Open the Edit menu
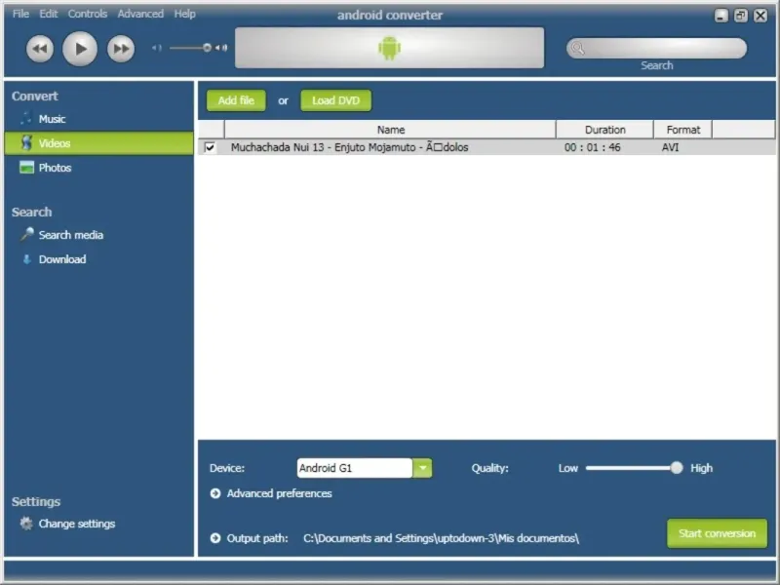The height and width of the screenshot is (585, 780). click(48, 14)
